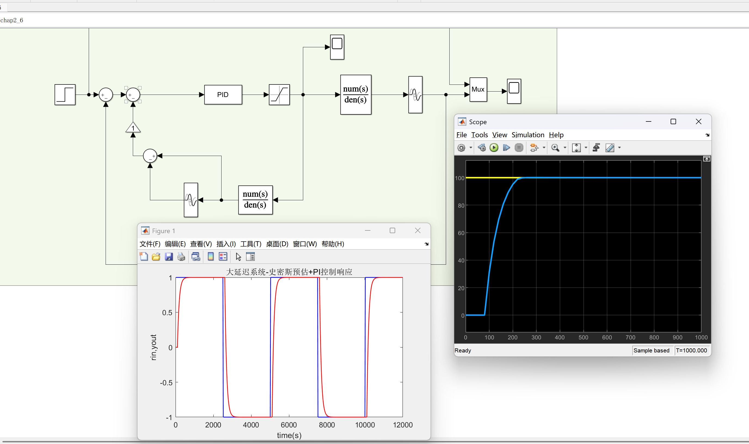Open Scope configuration properties gear
The image size is (749, 444).
[461, 148]
